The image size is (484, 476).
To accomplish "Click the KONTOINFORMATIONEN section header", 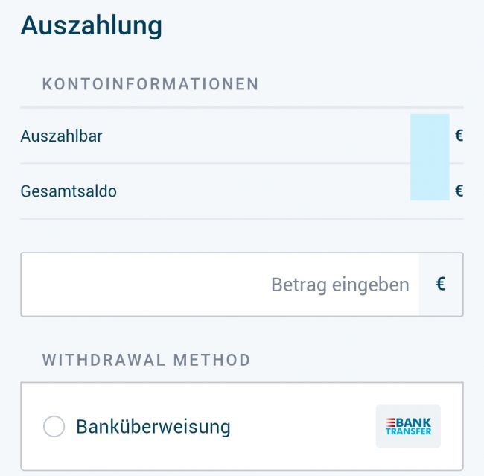I will click(x=150, y=84).
